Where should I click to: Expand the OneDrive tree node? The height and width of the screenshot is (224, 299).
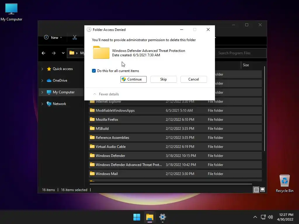42,80
